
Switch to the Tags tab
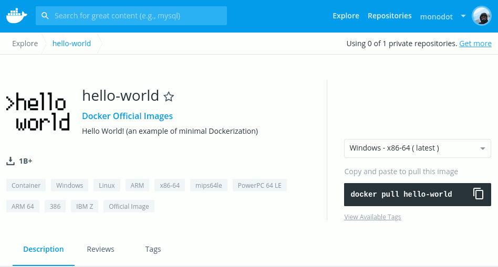point(153,250)
